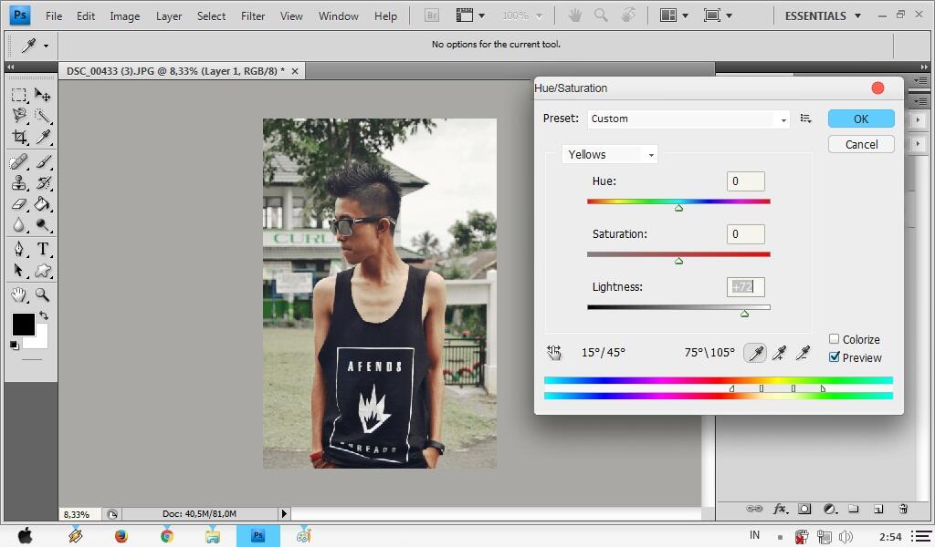Select the Zoom tool in toolbox
The height and width of the screenshot is (547, 935).
(x=42, y=294)
